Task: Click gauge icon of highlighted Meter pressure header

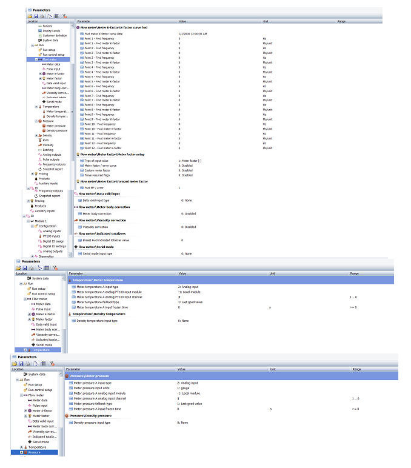Action: [67, 376]
